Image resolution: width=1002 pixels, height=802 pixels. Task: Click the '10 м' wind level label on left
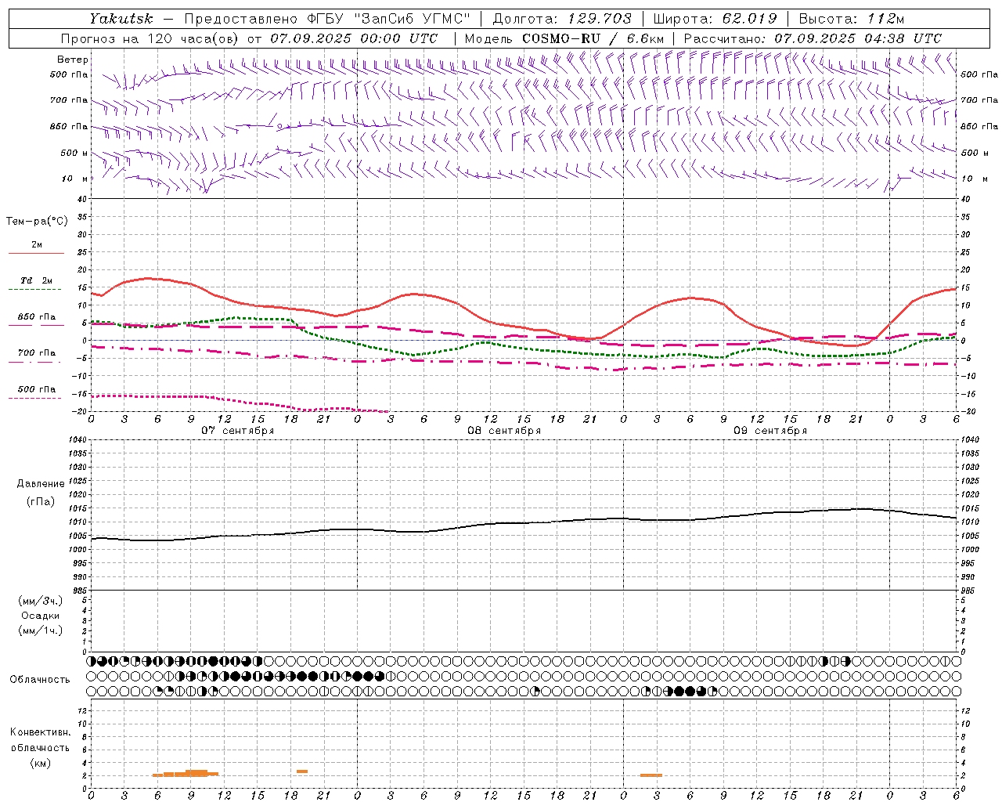pyautogui.click(x=75, y=179)
